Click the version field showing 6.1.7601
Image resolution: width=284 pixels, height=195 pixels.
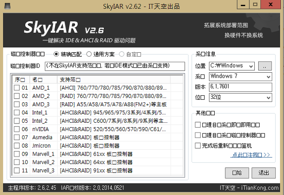pyautogui.click(x=241, y=87)
